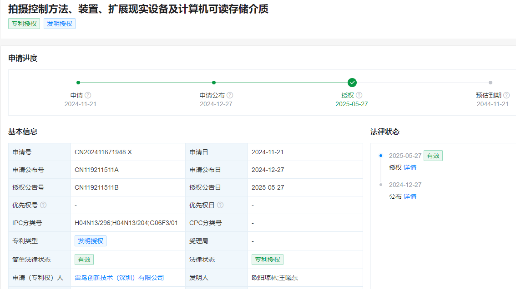Select 申请公布日 value 2024-12-27 in table
516x289 pixels.
click(x=268, y=170)
